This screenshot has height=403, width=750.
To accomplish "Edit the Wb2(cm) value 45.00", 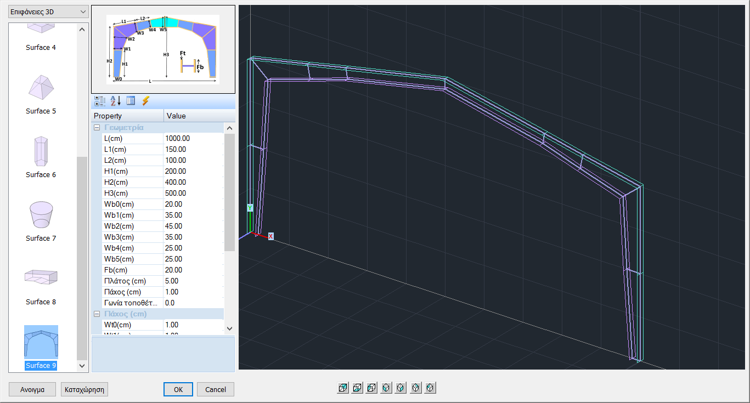I will (194, 226).
